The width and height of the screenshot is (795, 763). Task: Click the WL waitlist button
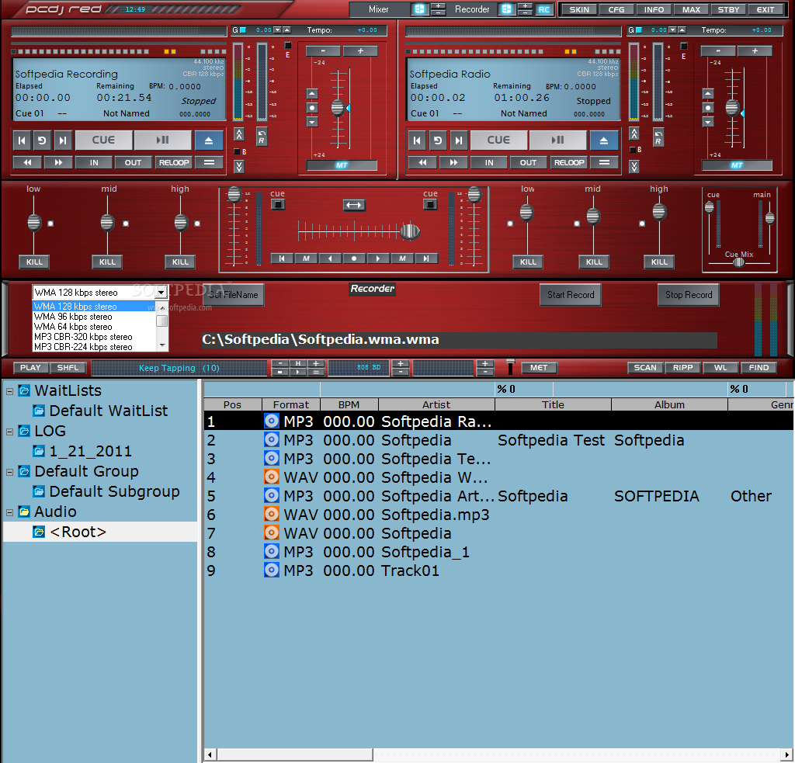click(720, 368)
